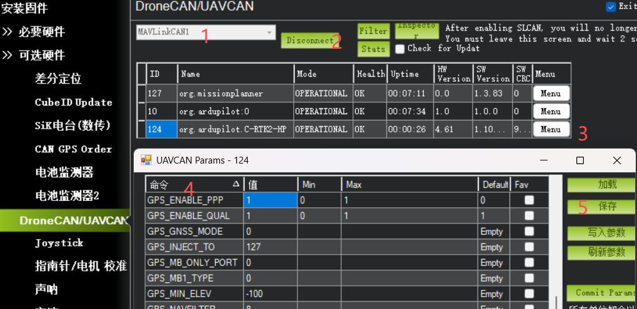
Task: Click the 加载 load button
Action: click(x=601, y=185)
